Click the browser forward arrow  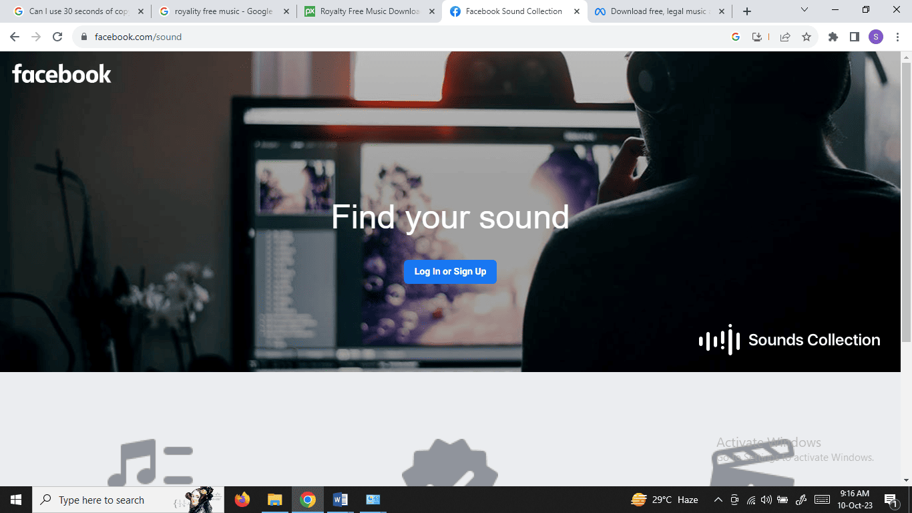coord(36,37)
